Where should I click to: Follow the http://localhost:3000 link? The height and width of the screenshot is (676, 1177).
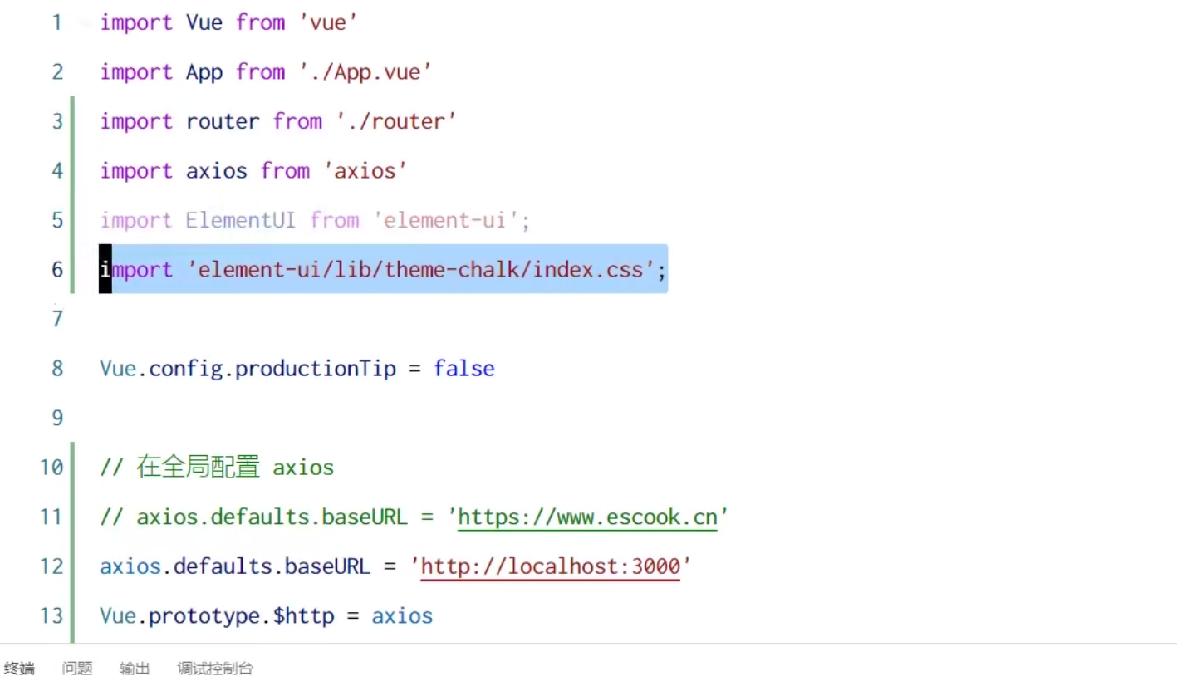pyautogui.click(x=550, y=566)
